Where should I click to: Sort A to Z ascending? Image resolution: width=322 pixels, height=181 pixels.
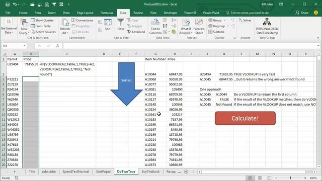coord(100,22)
